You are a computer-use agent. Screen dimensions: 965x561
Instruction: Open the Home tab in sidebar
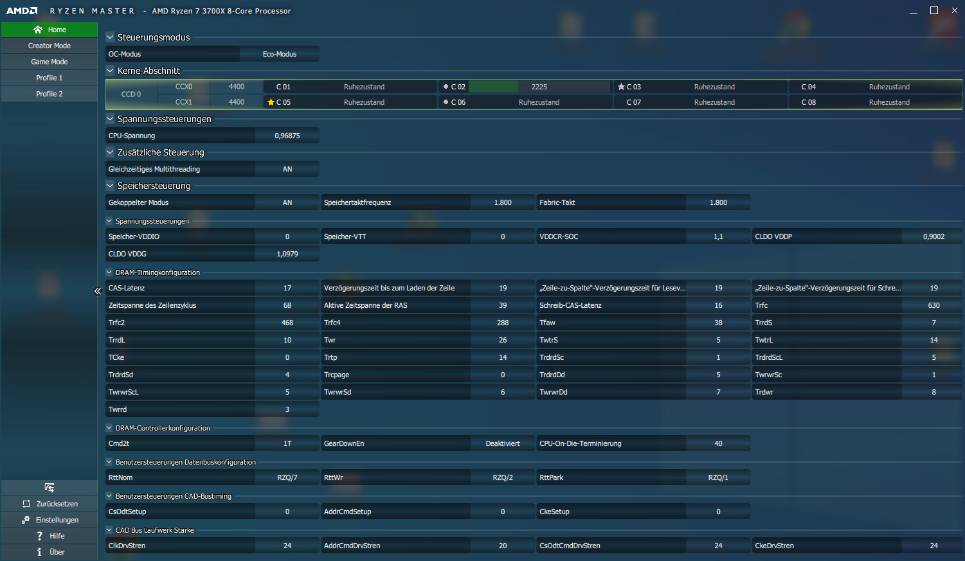(x=50, y=30)
